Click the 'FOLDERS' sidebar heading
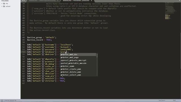Screen dimensions: 181x102 tap(5, 1)
